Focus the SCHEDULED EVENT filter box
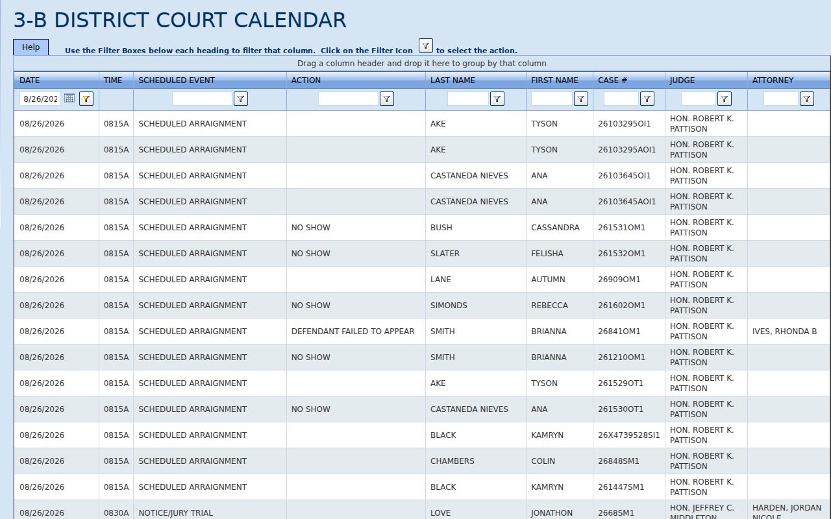Screen dimensions: 831x519 tap(202, 99)
